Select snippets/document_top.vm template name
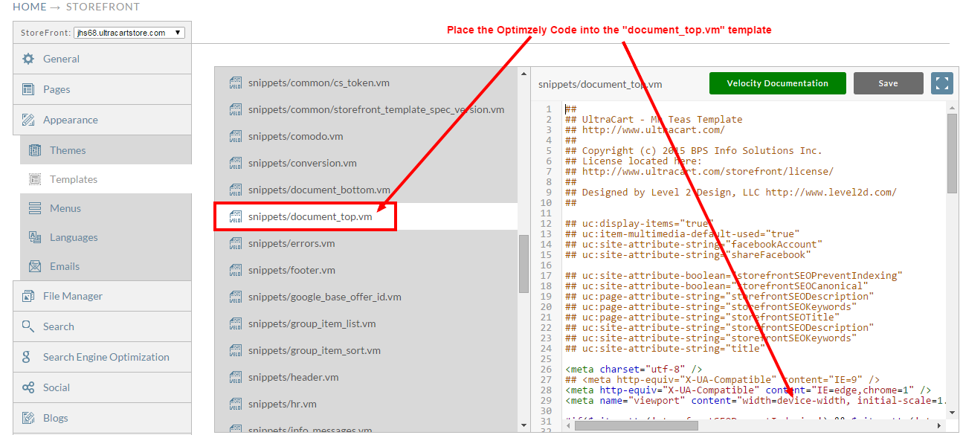Viewport: 963px width, 435px height. tap(310, 216)
